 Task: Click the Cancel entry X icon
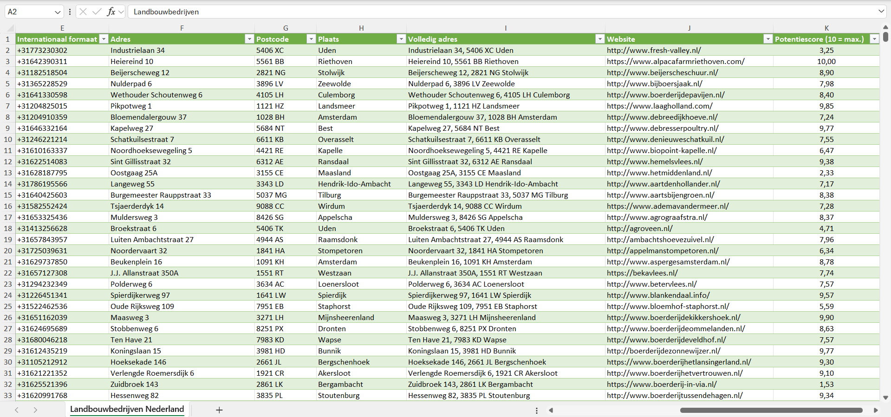click(83, 12)
